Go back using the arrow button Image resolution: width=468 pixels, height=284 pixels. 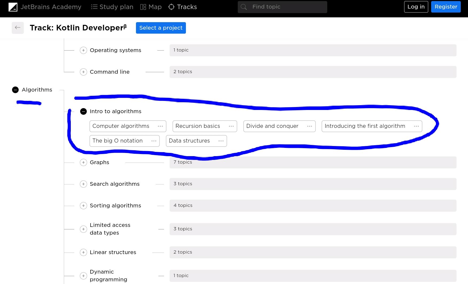click(18, 28)
